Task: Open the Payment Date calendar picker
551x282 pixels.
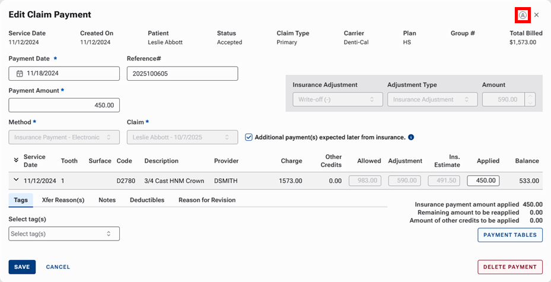Action: pyautogui.click(x=20, y=74)
